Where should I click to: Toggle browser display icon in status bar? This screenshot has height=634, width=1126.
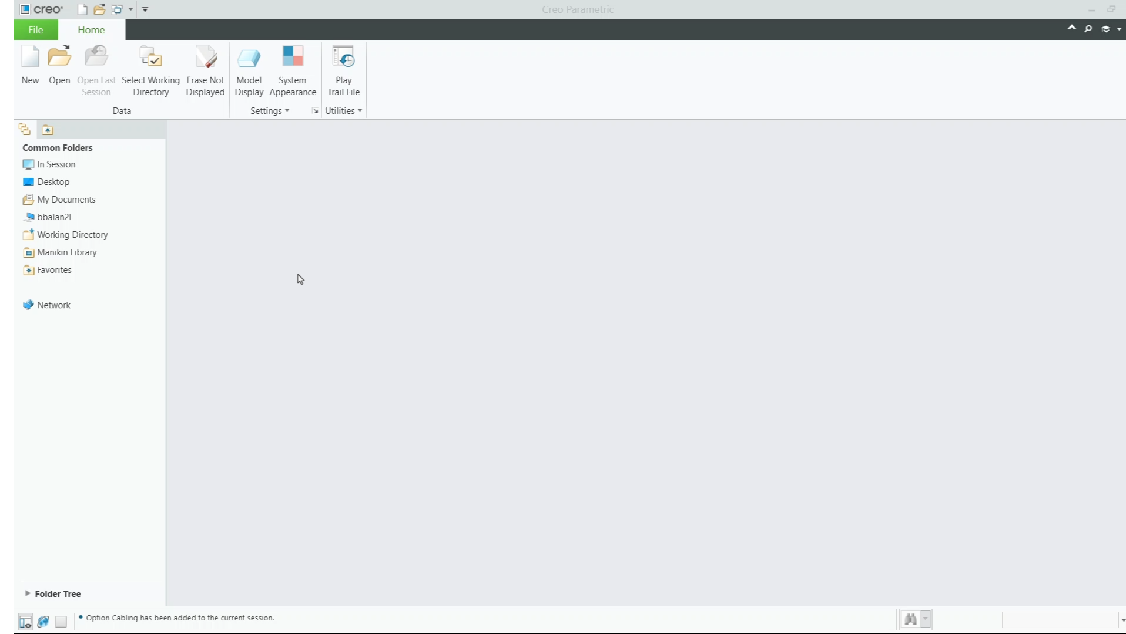coord(43,621)
